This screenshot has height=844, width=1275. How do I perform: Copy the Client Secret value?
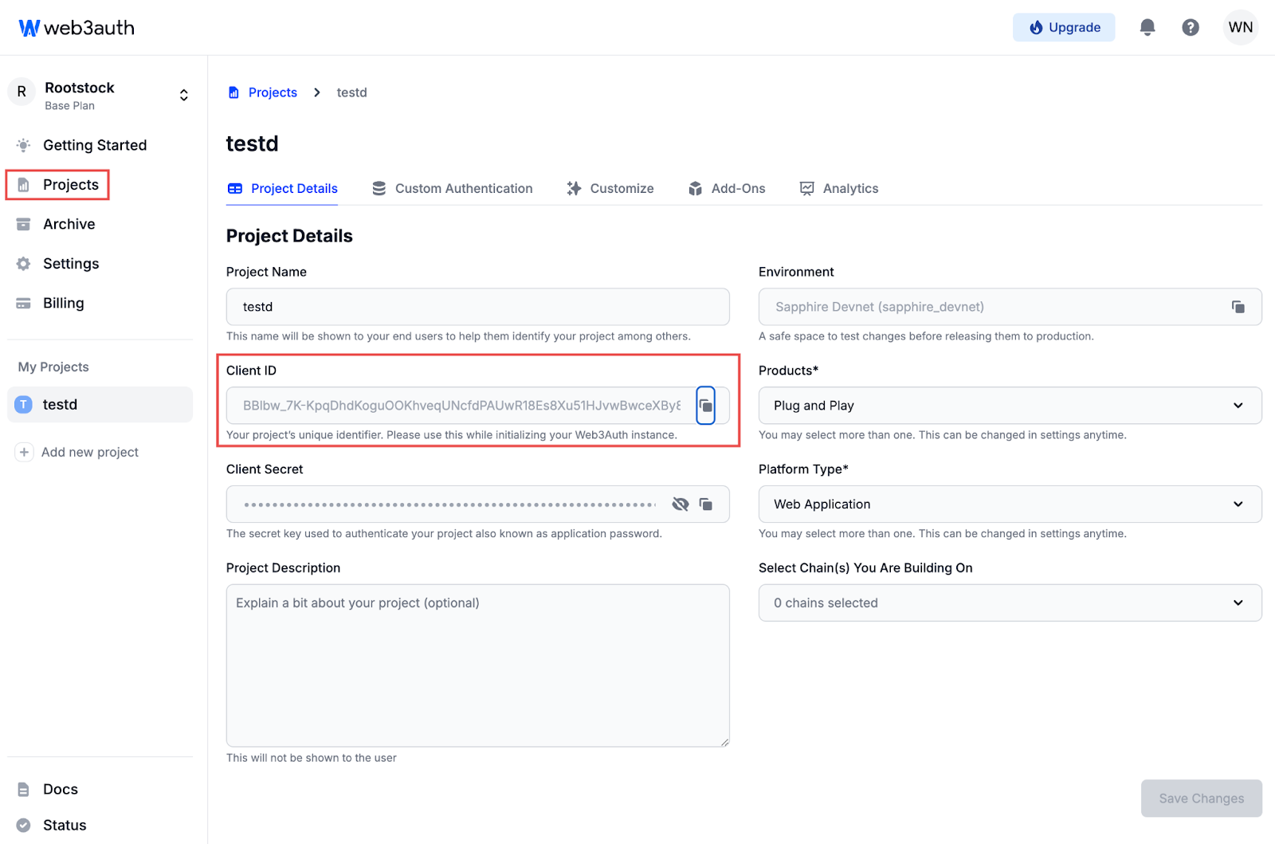705,504
